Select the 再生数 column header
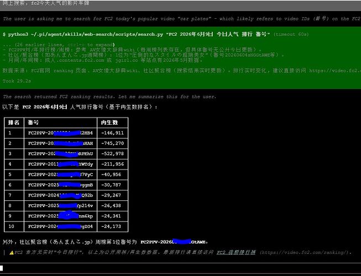The image size is (361, 276). click(113, 123)
